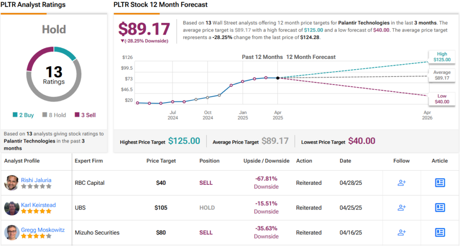This screenshot has height=246, width=460.
Task: Click the Mizuho Securities firm cell
Action: tap(97, 233)
